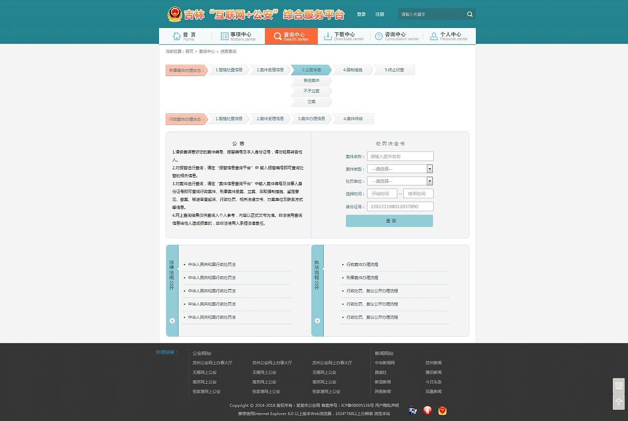This screenshot has width=628, height=421.
Task: Select step 2.案件受理信息 in the criminal case row
Action: (x=270, y=70)
